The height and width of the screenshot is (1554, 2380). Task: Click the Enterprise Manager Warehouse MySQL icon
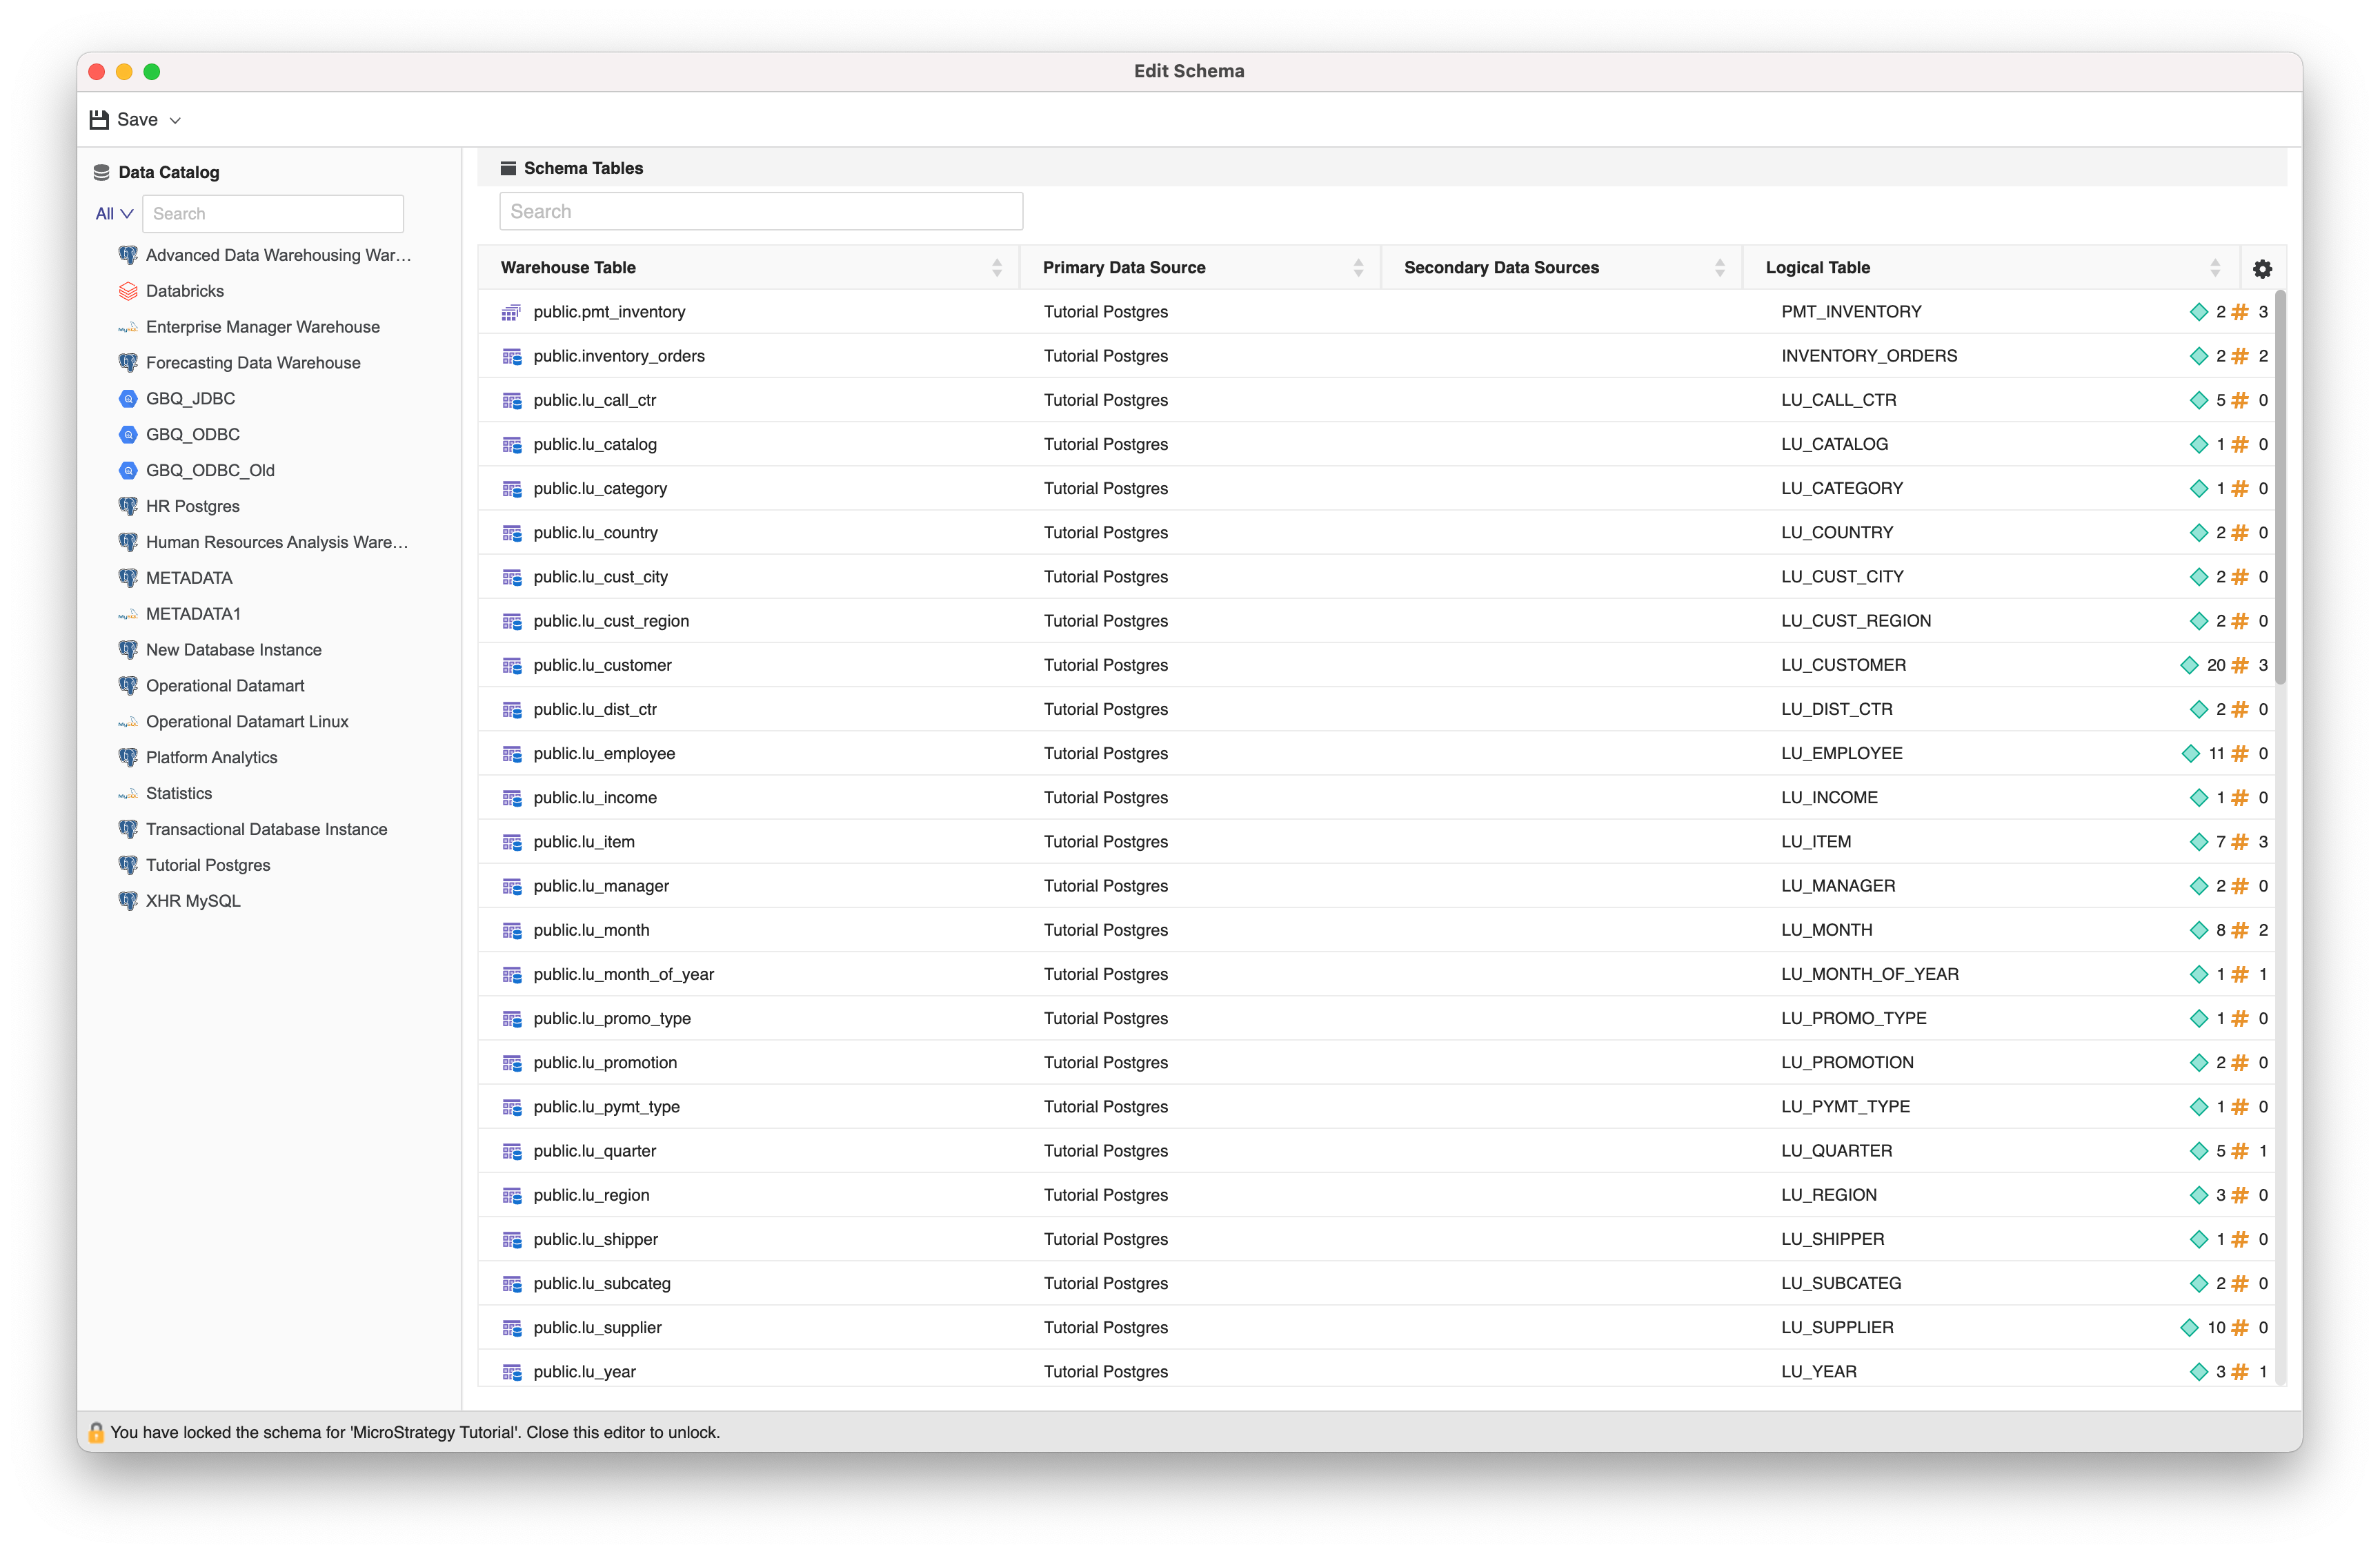[128, 327]
